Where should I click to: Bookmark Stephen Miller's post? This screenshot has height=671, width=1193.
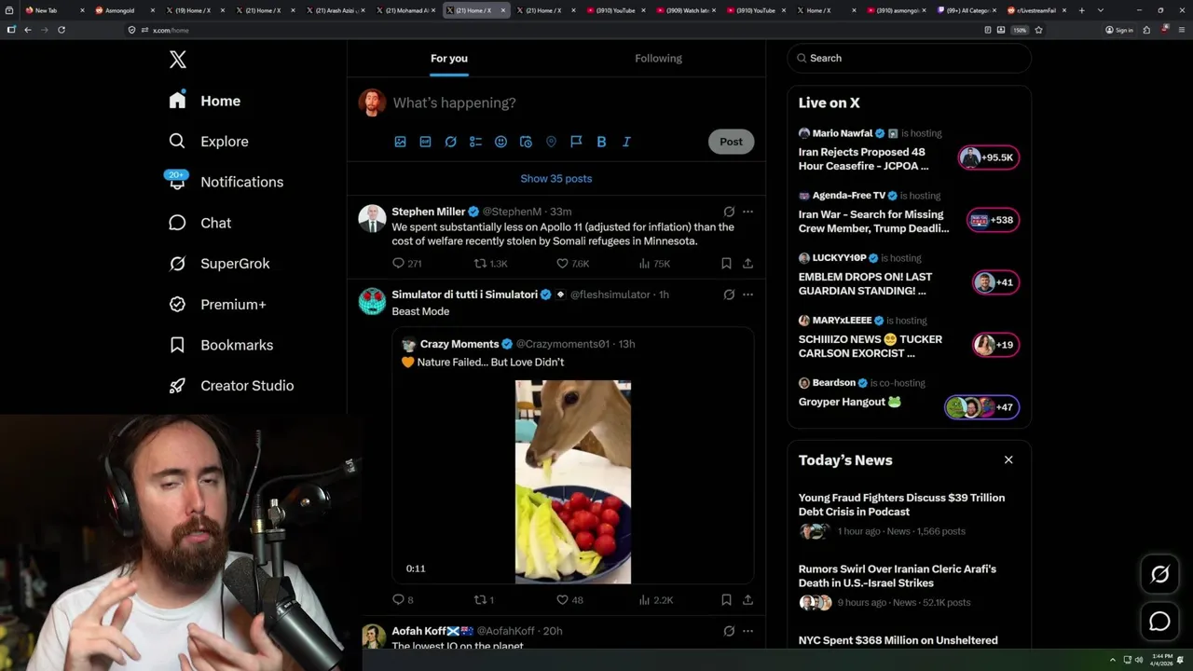pos(726,264)
